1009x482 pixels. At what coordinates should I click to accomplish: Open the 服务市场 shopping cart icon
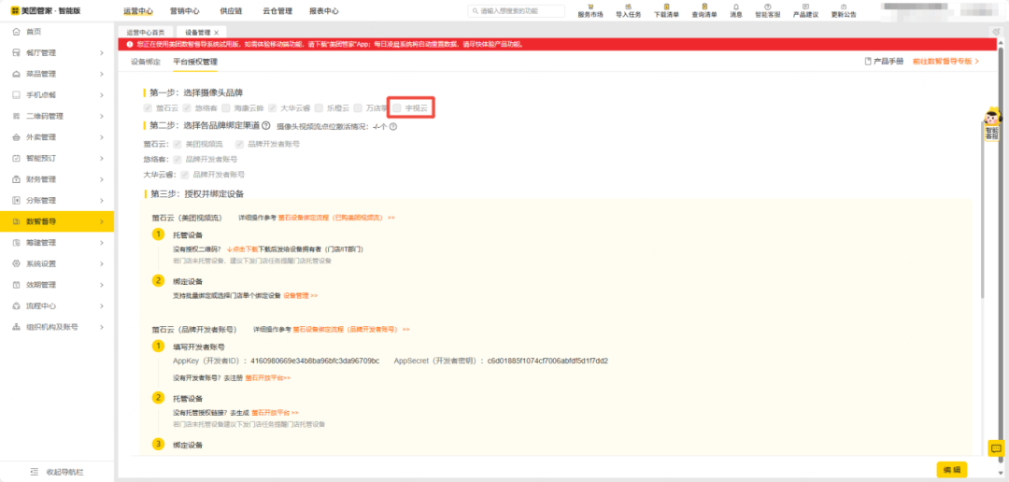click(590, 7)
